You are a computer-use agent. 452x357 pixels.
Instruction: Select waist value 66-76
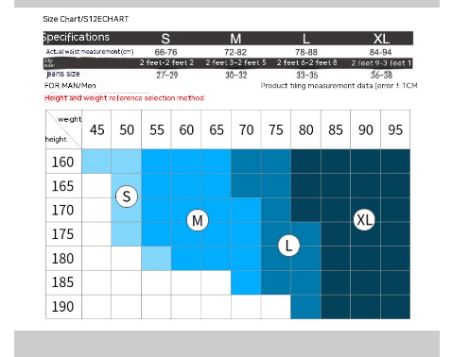(165, 52)
